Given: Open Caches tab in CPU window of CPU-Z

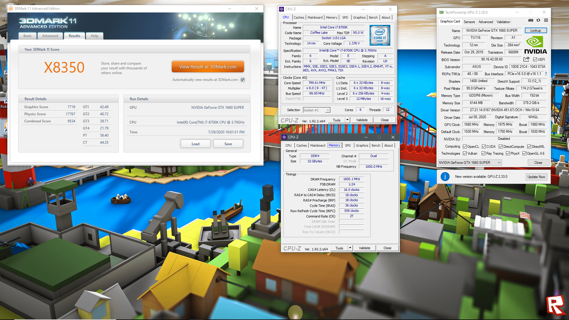Looking at the screenshot, I should tap(299, 17).
